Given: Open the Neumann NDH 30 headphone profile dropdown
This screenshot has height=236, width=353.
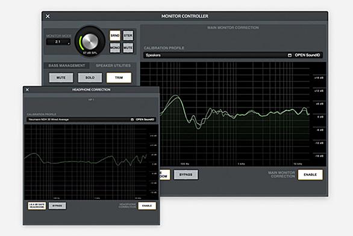Looking at the screenshot, I should pos(78,120).
